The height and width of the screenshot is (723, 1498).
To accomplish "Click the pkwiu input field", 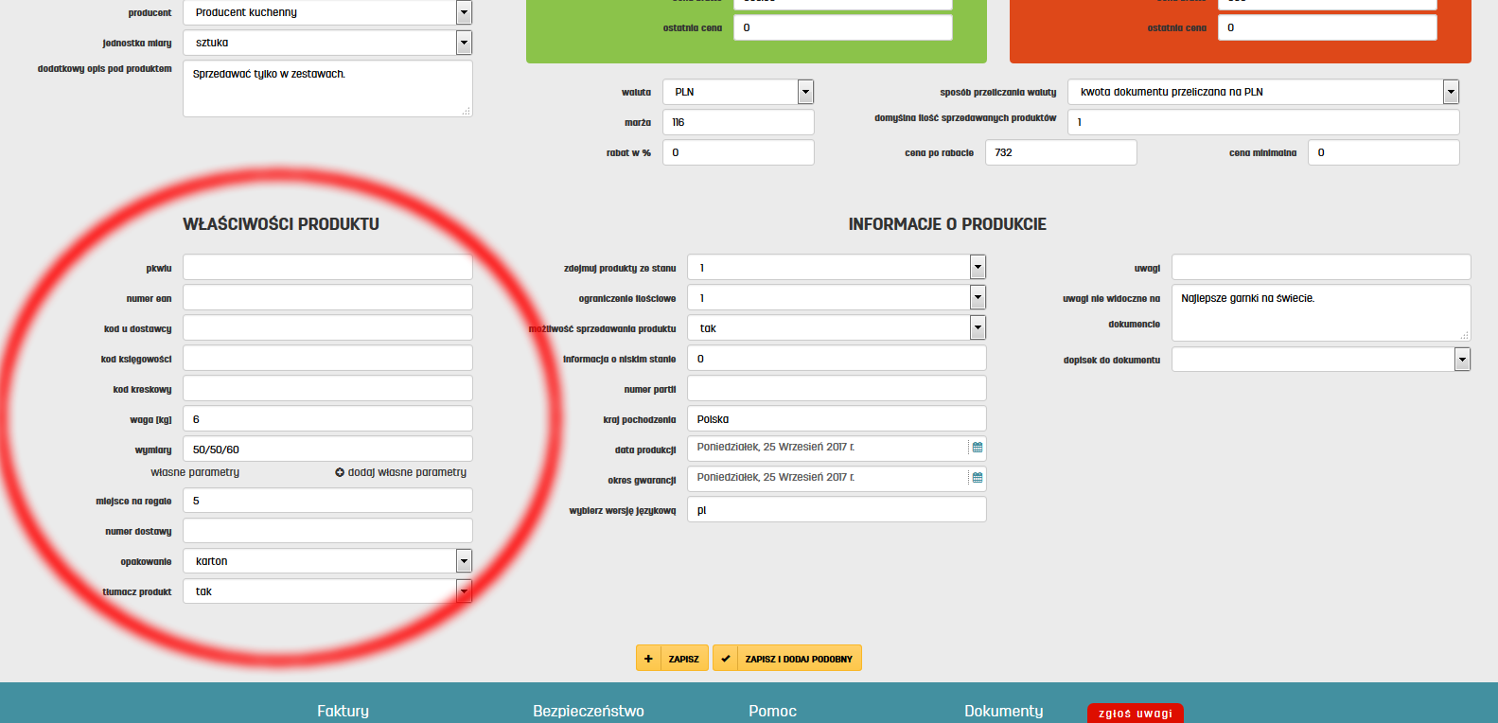I will click(327, 267).
